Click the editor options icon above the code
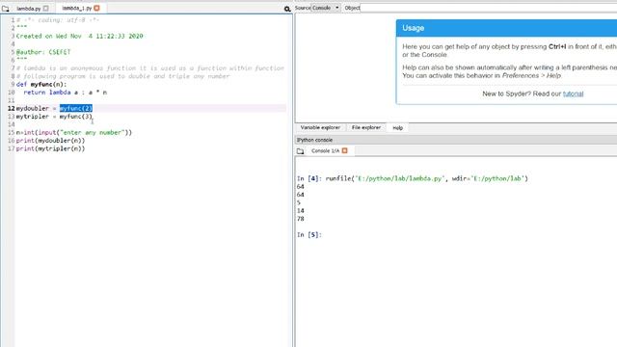617x347 pixels. (287, 9)
